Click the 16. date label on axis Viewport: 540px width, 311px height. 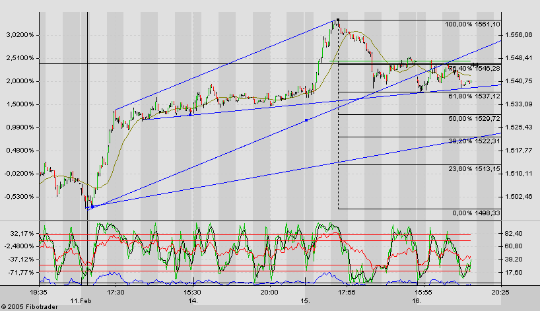tap(417, 300)
